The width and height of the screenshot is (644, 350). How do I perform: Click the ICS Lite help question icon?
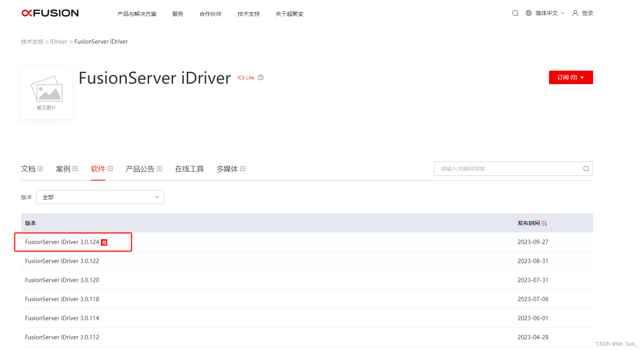(x=261, y=77)
